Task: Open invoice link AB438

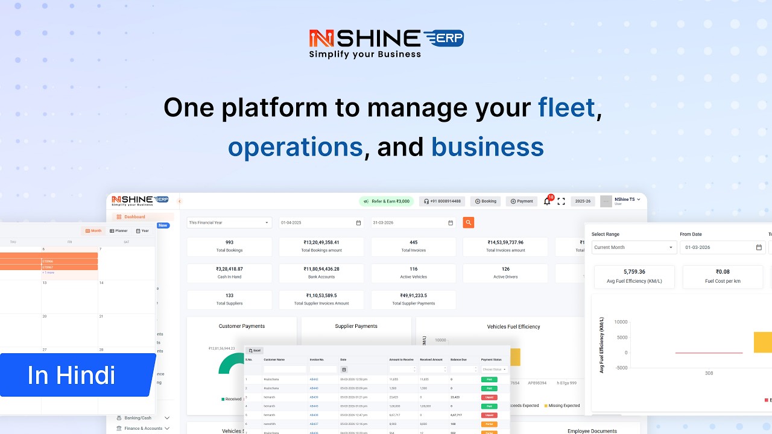Action: point(314,415)
